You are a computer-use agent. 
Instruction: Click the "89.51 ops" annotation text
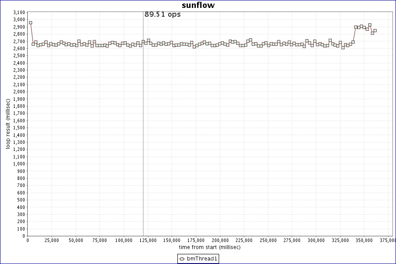coord(162,14)
